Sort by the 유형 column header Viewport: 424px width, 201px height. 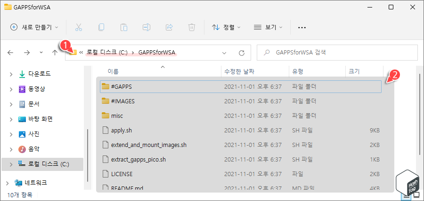coord(297,72)
